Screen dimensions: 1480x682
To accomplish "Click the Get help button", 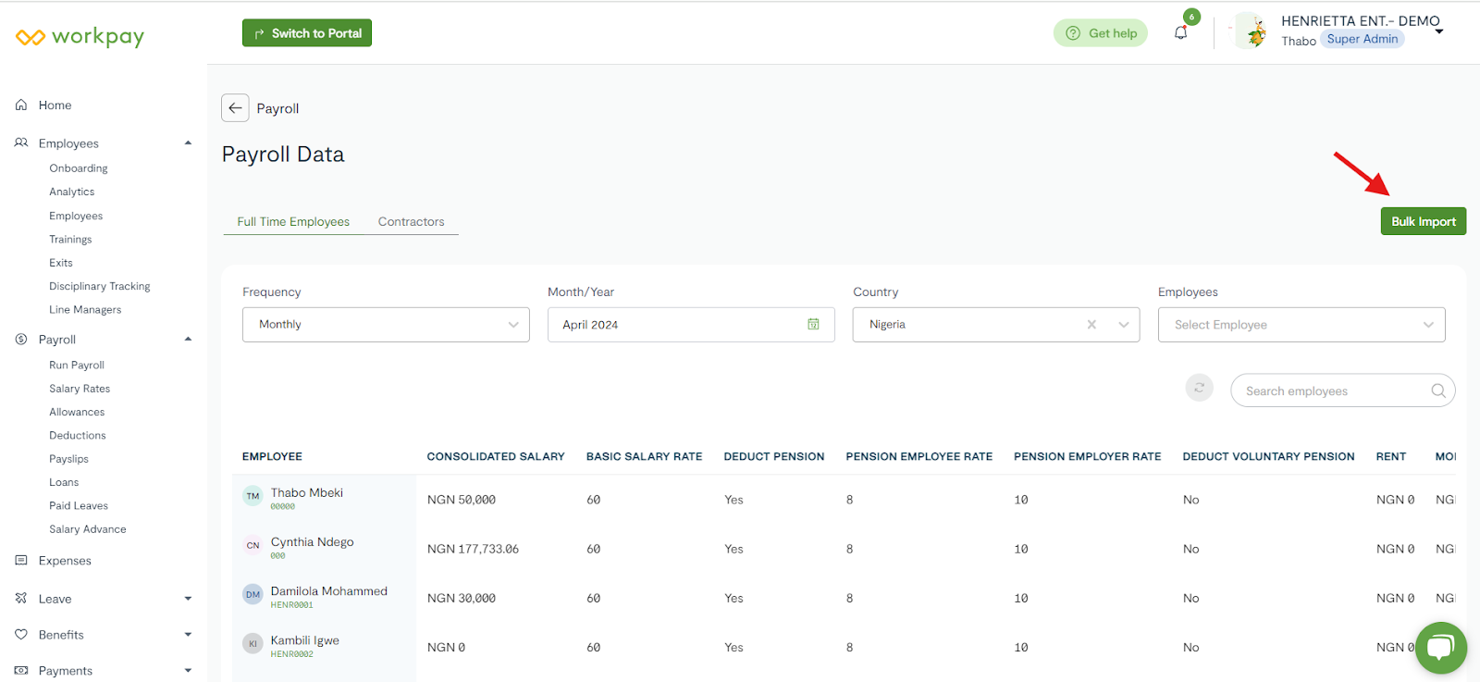I will coord(1101,33).
